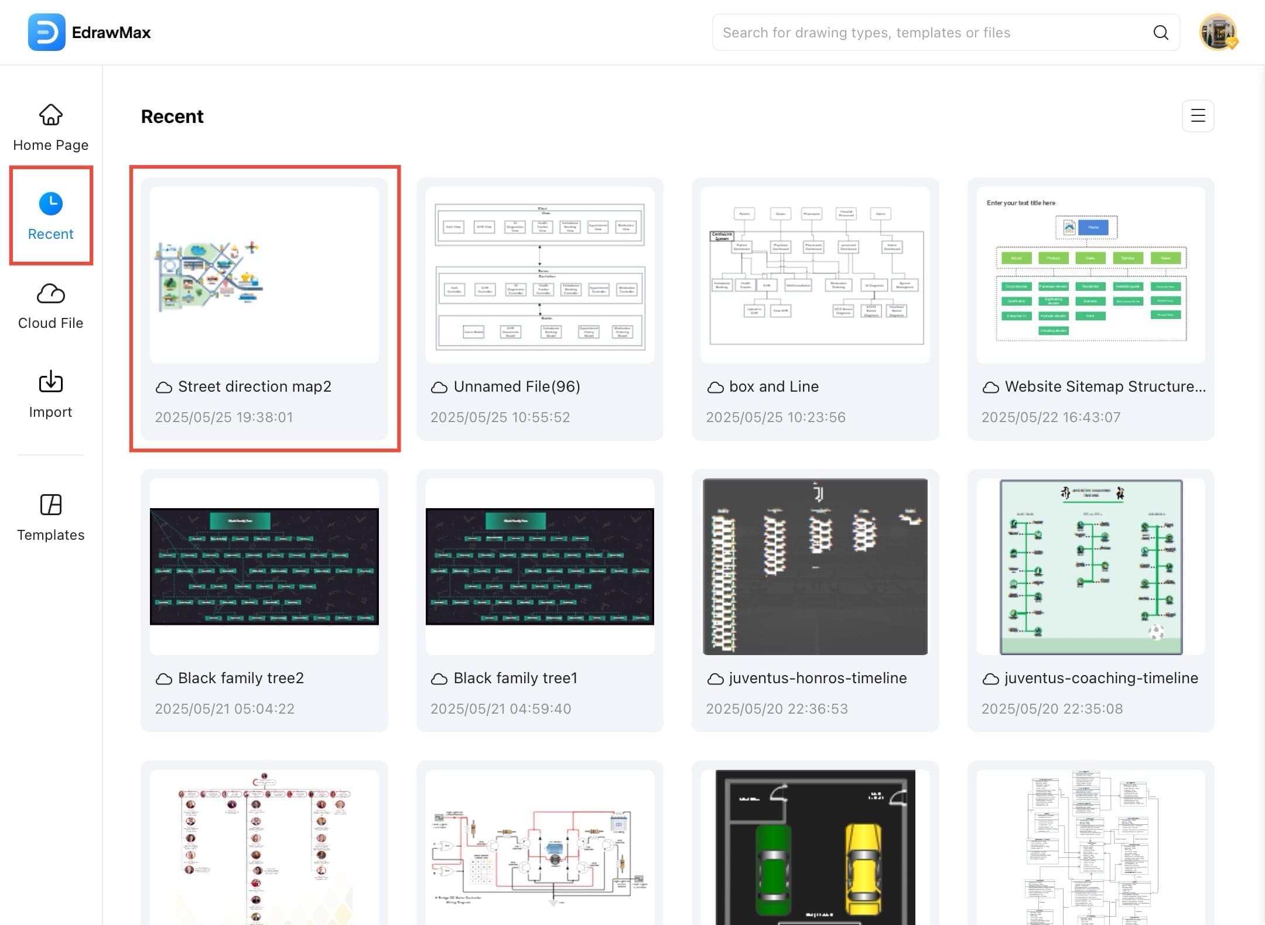Click the Website Sitemap Structure thumbnail
Image resolution: width=1265 pixels, height=925 pixels.
(1089, 271)
